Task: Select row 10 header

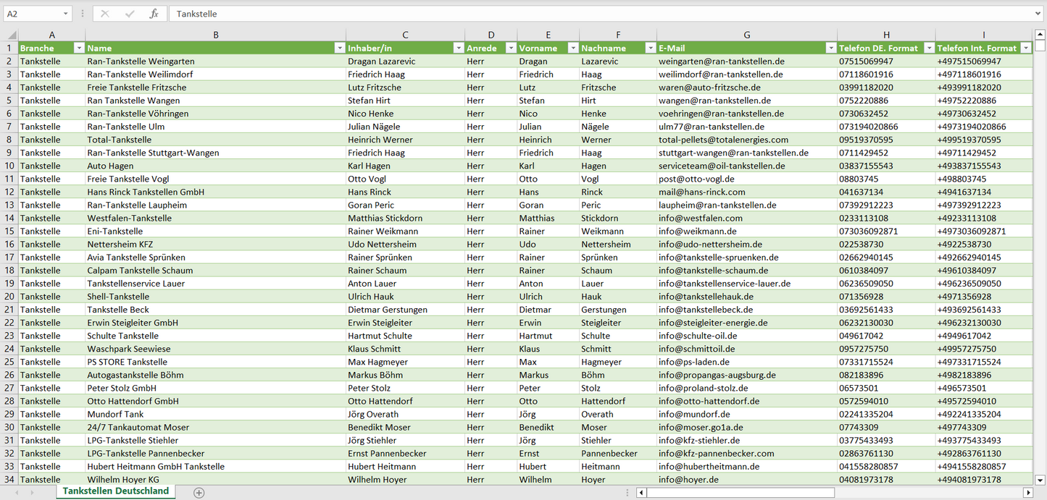Action: (9, 166)
